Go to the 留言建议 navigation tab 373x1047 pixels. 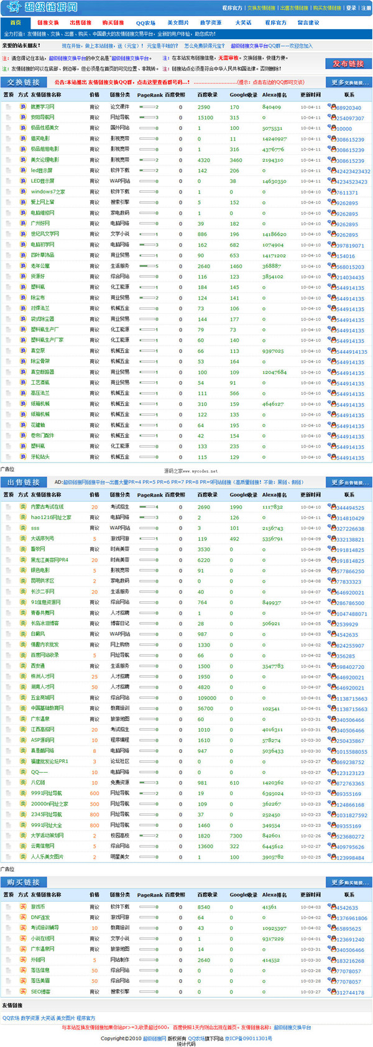coord(308,23)
